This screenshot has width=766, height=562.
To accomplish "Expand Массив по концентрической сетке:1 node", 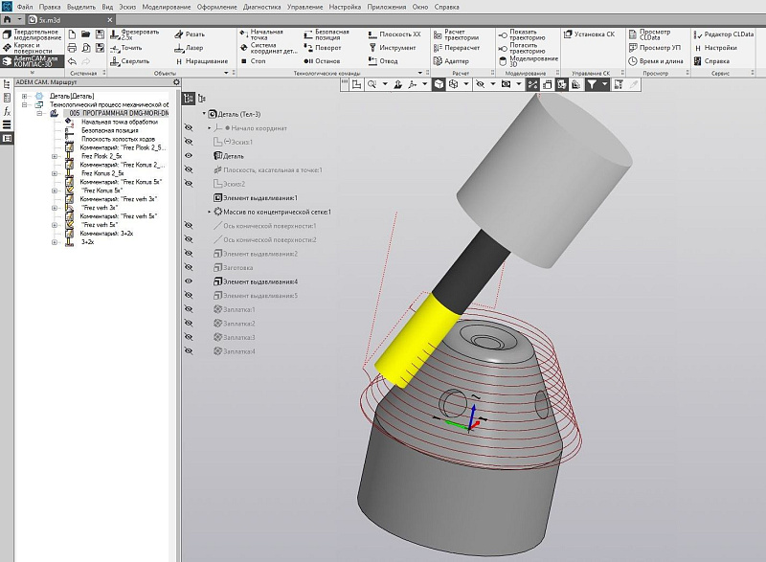I will coord(210,212).
